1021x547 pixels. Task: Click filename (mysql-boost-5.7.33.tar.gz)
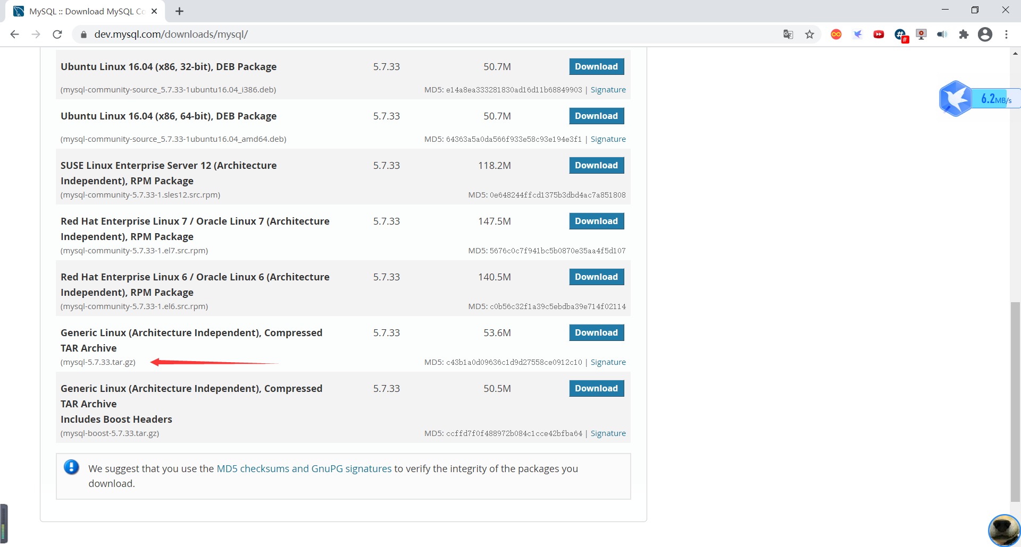110,433
